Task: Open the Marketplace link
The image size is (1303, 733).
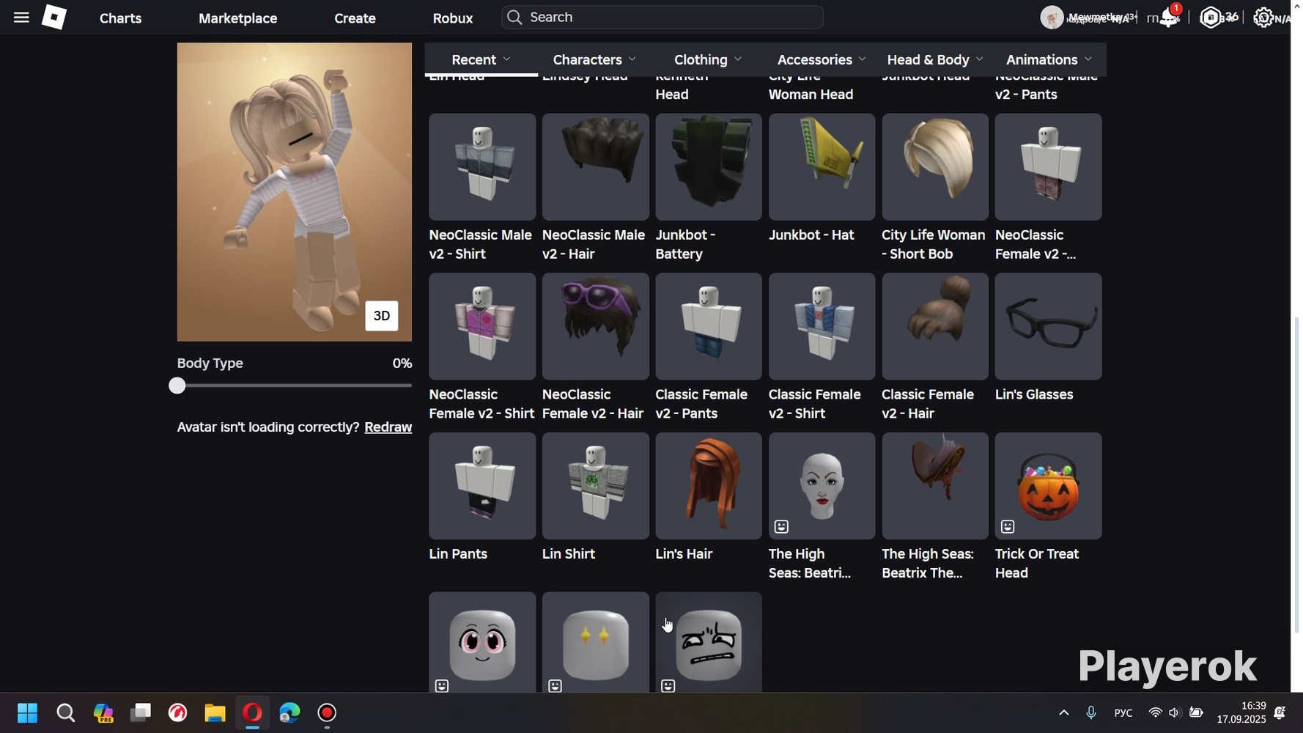Action: click(238, 18)
